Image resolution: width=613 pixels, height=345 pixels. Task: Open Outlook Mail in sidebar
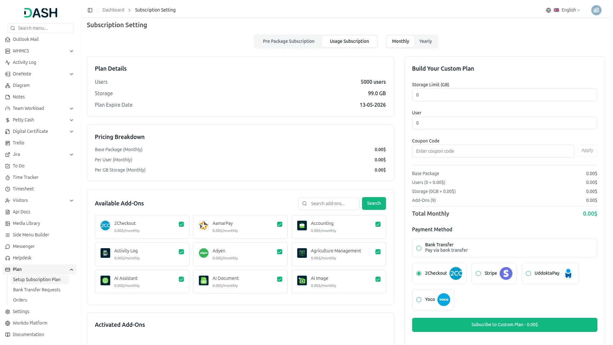click(x=40, y=39)
